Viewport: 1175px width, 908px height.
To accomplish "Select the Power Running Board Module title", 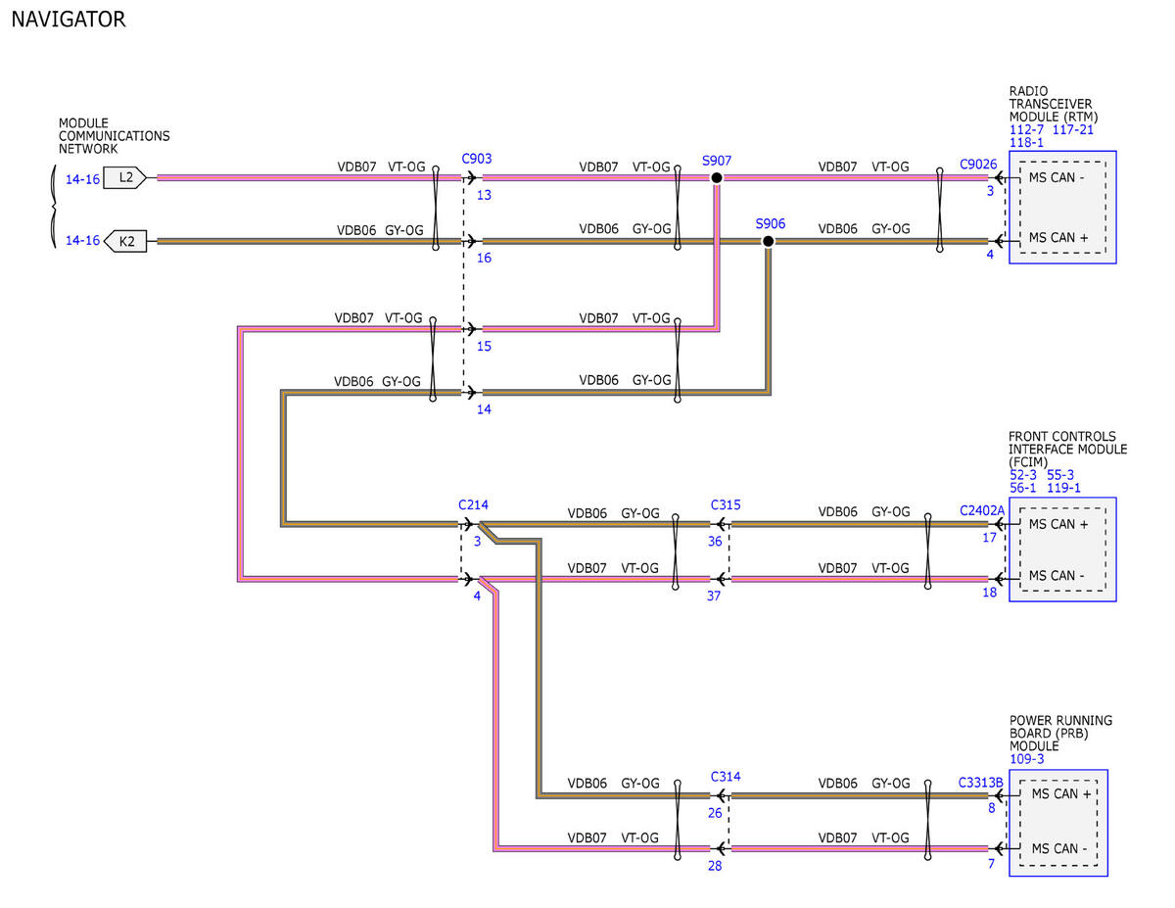I will (1060, 734).
